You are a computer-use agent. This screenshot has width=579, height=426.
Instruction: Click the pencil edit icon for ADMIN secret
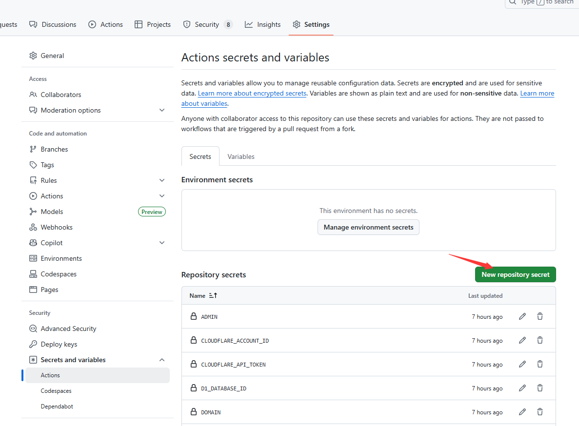coord(522,316)
